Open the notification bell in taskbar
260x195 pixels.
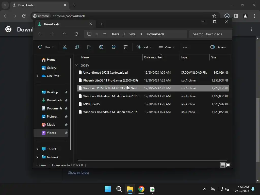point(253,189)
